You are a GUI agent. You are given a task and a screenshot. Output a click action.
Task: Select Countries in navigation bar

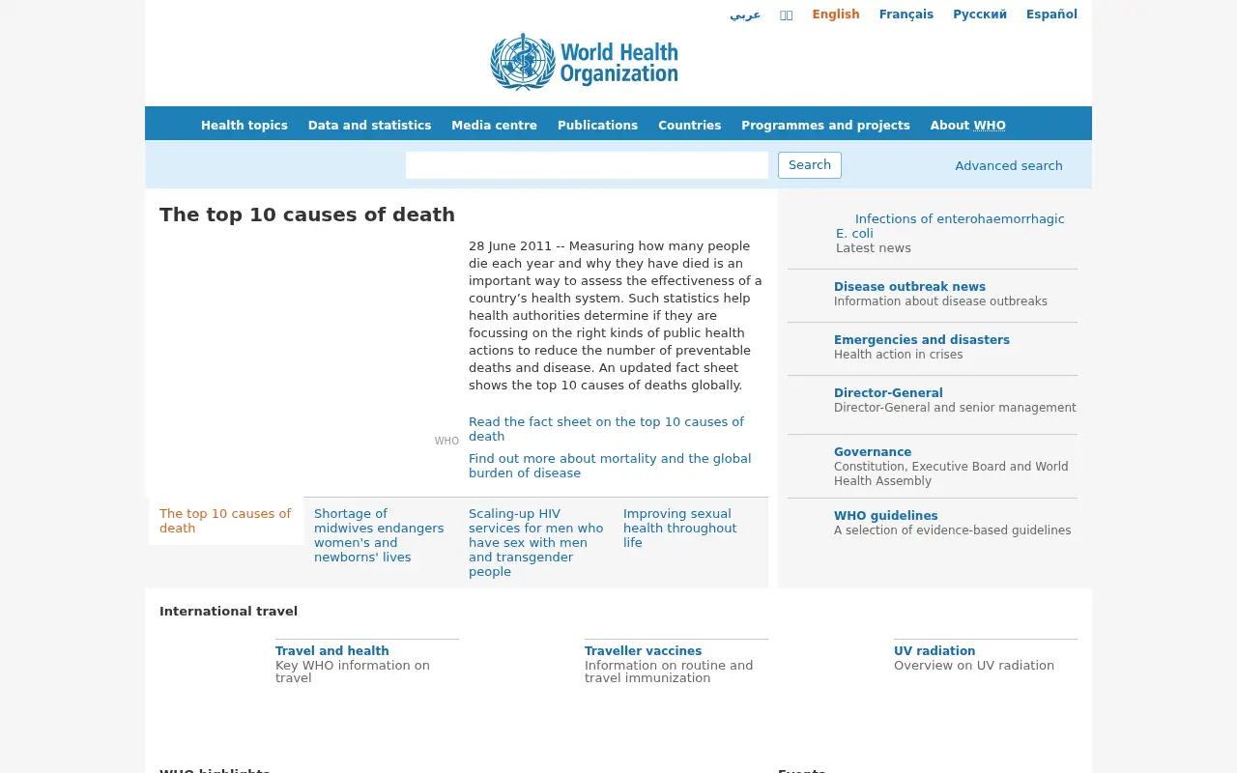pyautogui.click(x=689, y=126)
